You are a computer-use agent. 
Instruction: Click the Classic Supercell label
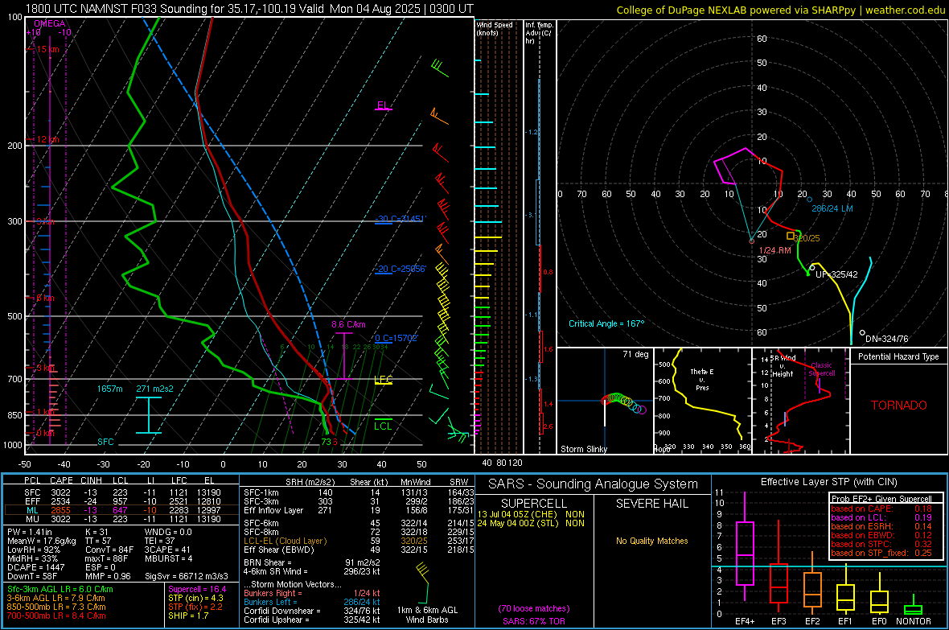(x=822, y=369)
